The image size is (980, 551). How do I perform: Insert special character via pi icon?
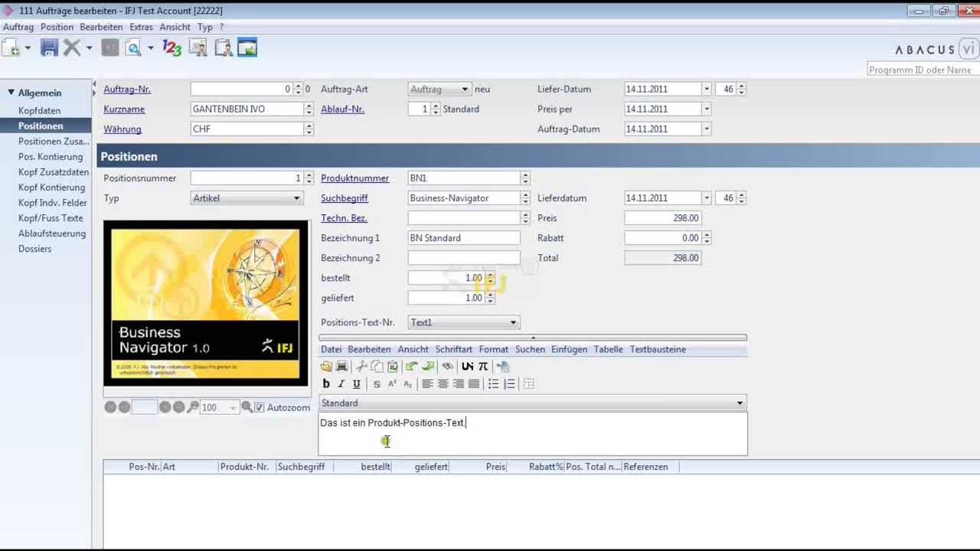click(x=483, y=367)
